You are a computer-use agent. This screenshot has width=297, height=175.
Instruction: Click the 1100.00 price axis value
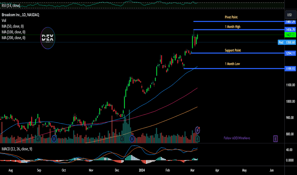[290, 85]
